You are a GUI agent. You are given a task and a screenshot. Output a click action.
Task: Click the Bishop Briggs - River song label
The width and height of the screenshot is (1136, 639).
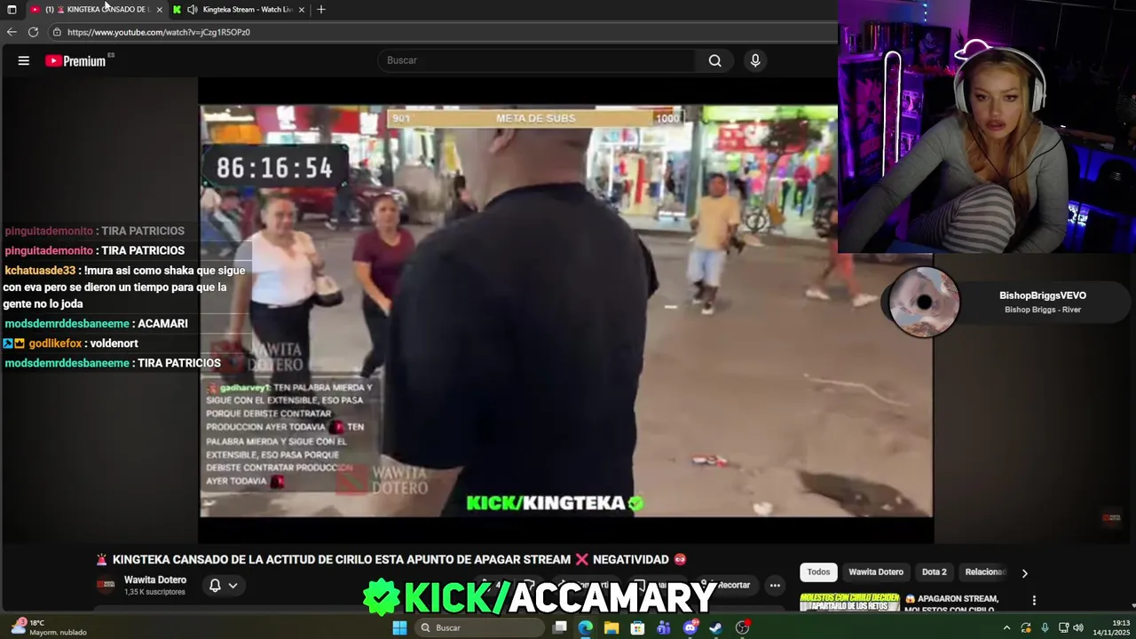pos(1043,310)
